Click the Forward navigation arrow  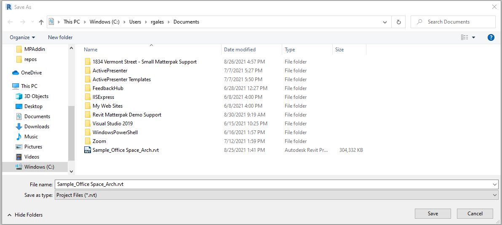point(22,22)
